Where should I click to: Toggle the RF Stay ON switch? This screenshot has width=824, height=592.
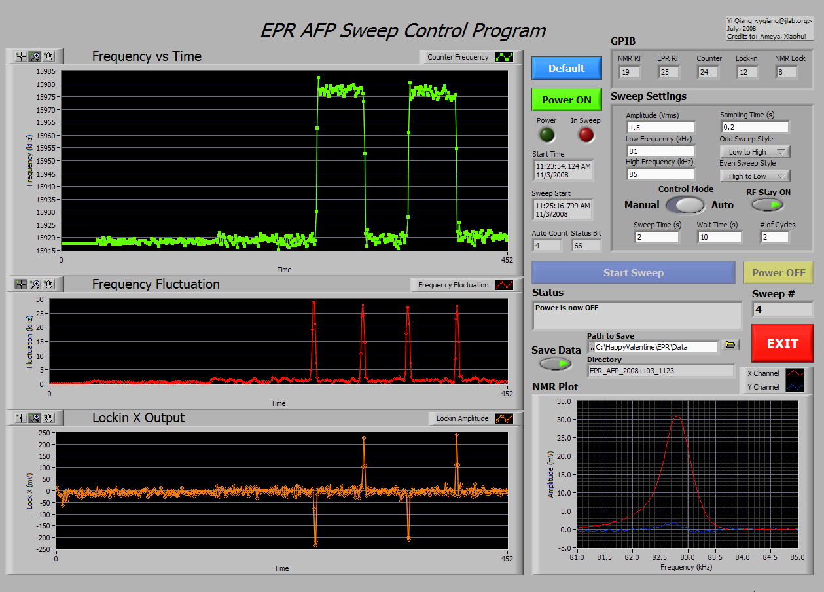point(768,205)
